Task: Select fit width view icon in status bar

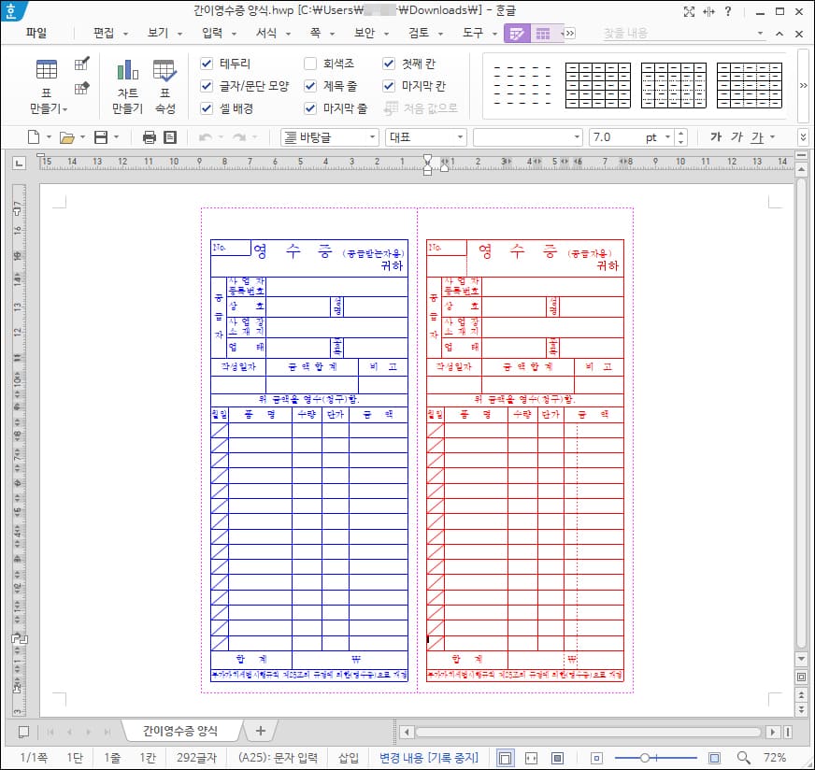Action: point(531,758)
